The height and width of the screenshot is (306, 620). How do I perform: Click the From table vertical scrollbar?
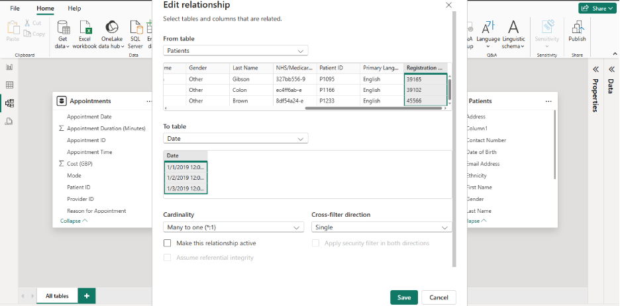(449, 89)
